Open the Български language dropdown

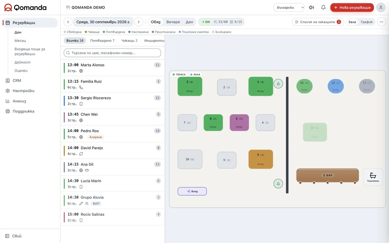tap(289, 8)
